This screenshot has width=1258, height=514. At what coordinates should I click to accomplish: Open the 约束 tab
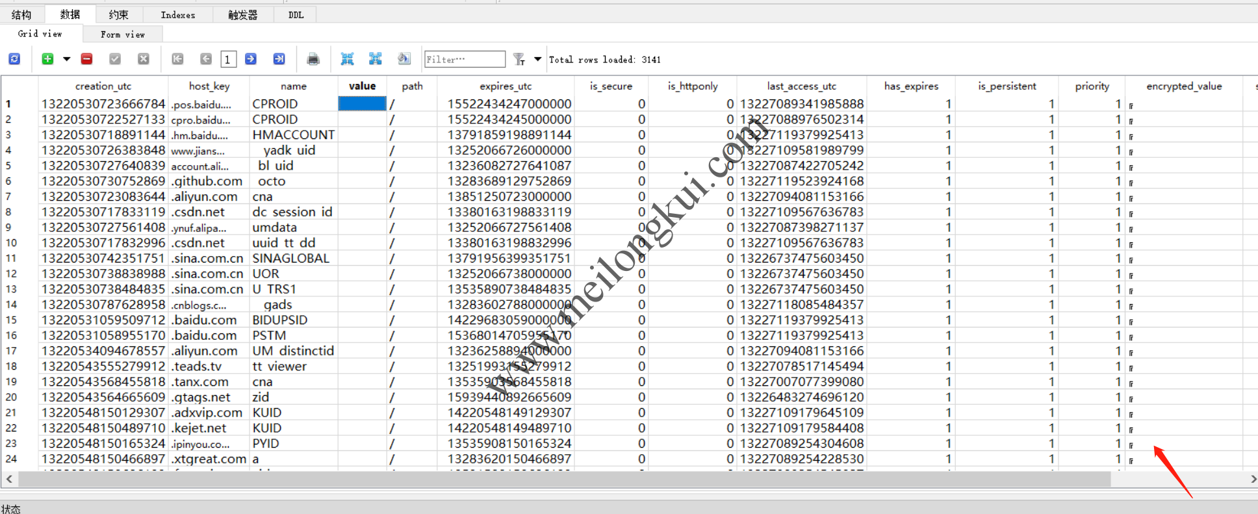pos(118,14)
